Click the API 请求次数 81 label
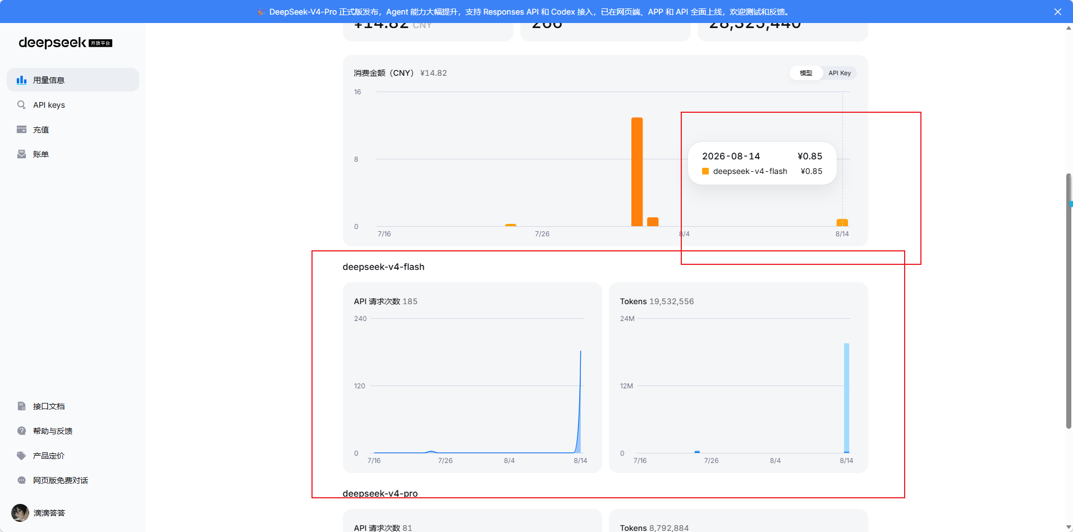The height and width of the screenshot is (532, 1073). (x=383, y=528)
